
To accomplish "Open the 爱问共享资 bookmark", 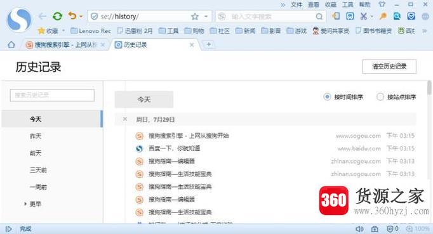I will pyautogui.click(x=331, y=30).
